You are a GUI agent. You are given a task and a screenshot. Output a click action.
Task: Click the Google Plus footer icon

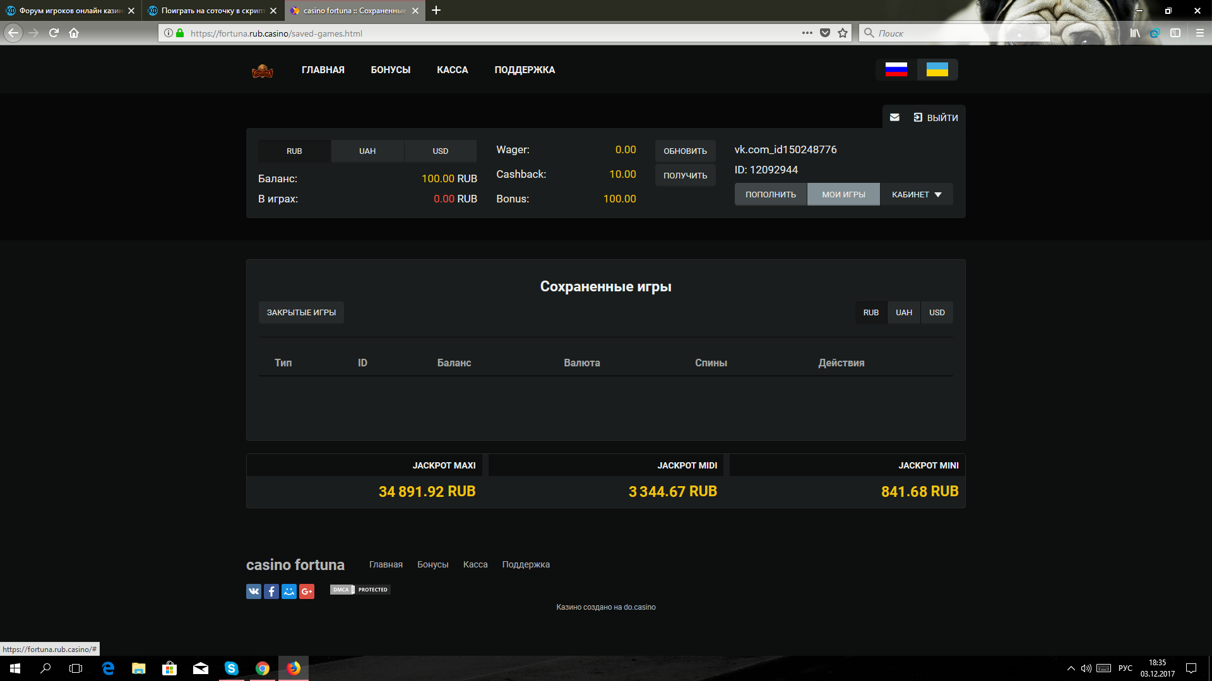307,591
